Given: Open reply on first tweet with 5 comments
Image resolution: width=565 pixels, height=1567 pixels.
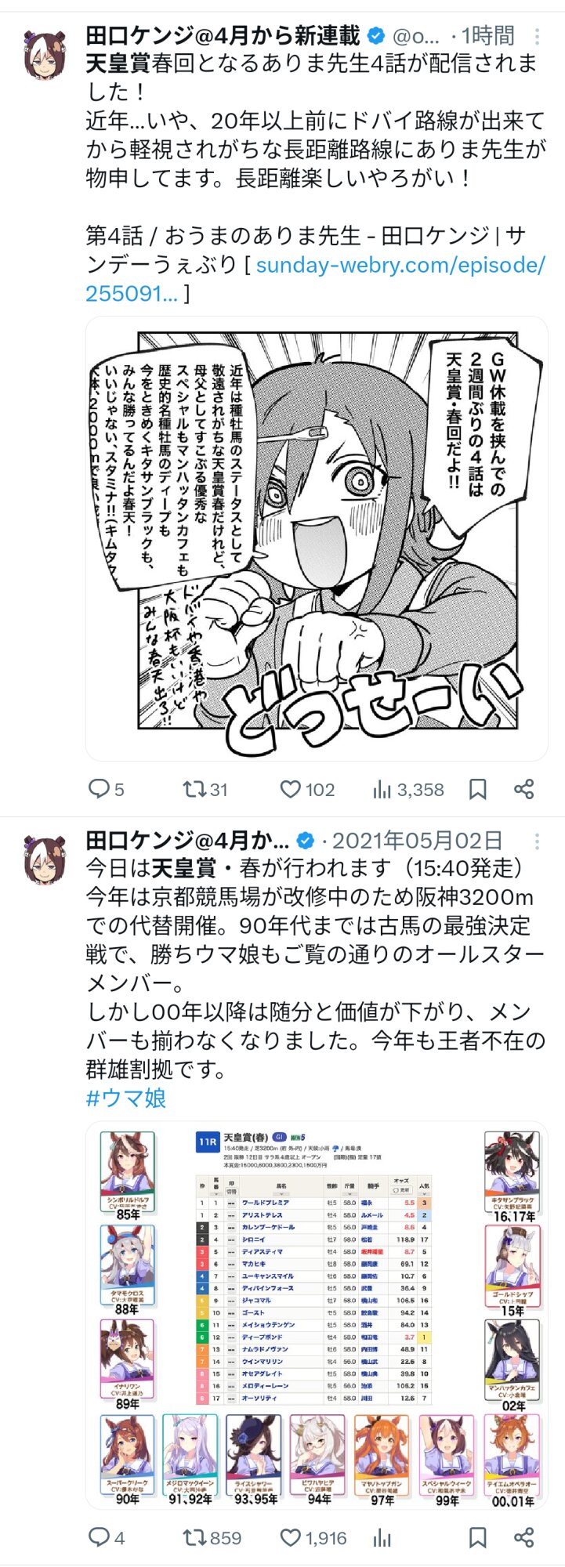Looking at the screenshot, I should click(x=106, y=789).
